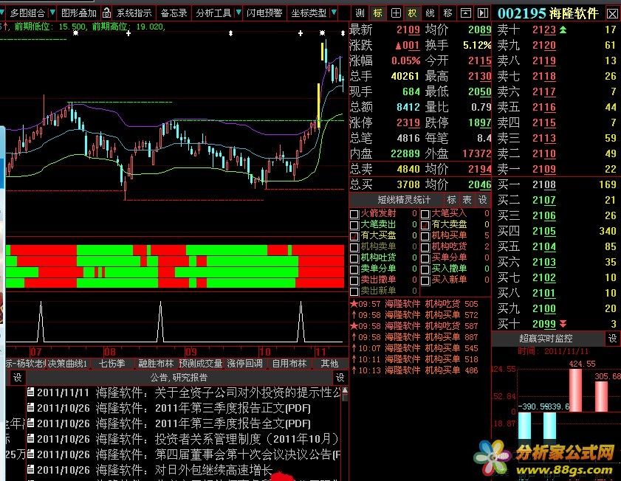Open the 分析工具 menu
This screenshot has width=621, height=481.
(x=213, y=13)
